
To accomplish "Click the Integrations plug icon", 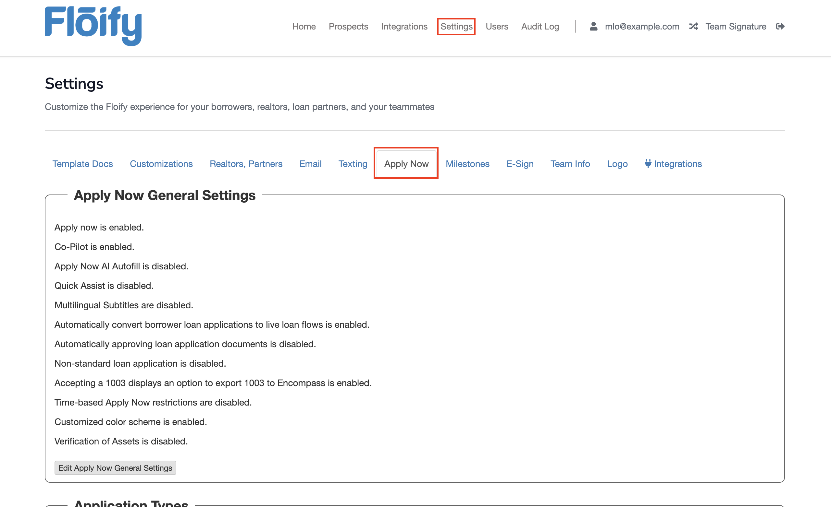I will pos(648,163).
